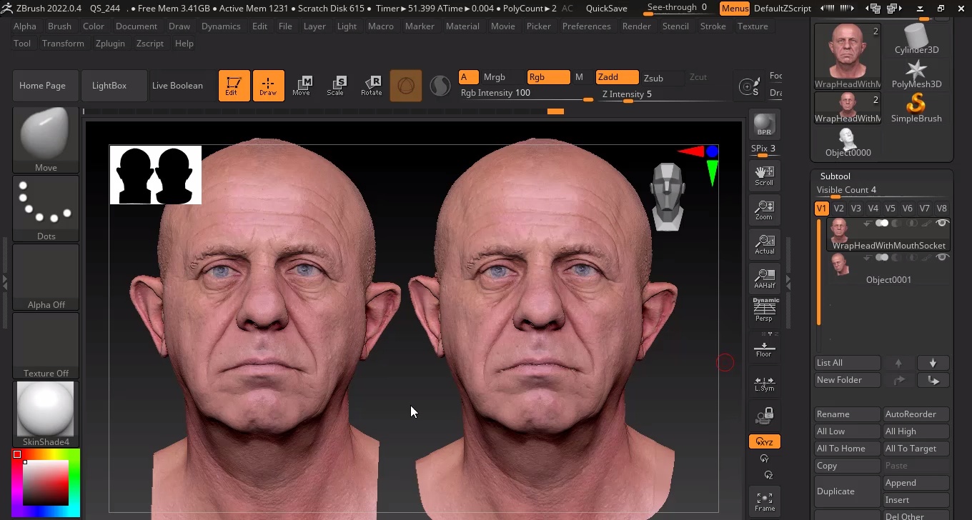Click the Frame icon on right shelf
972x520 pixels.
tap(764, 501)
